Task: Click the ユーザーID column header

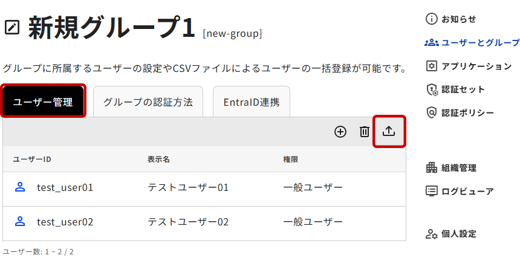Action: (32, 160)
